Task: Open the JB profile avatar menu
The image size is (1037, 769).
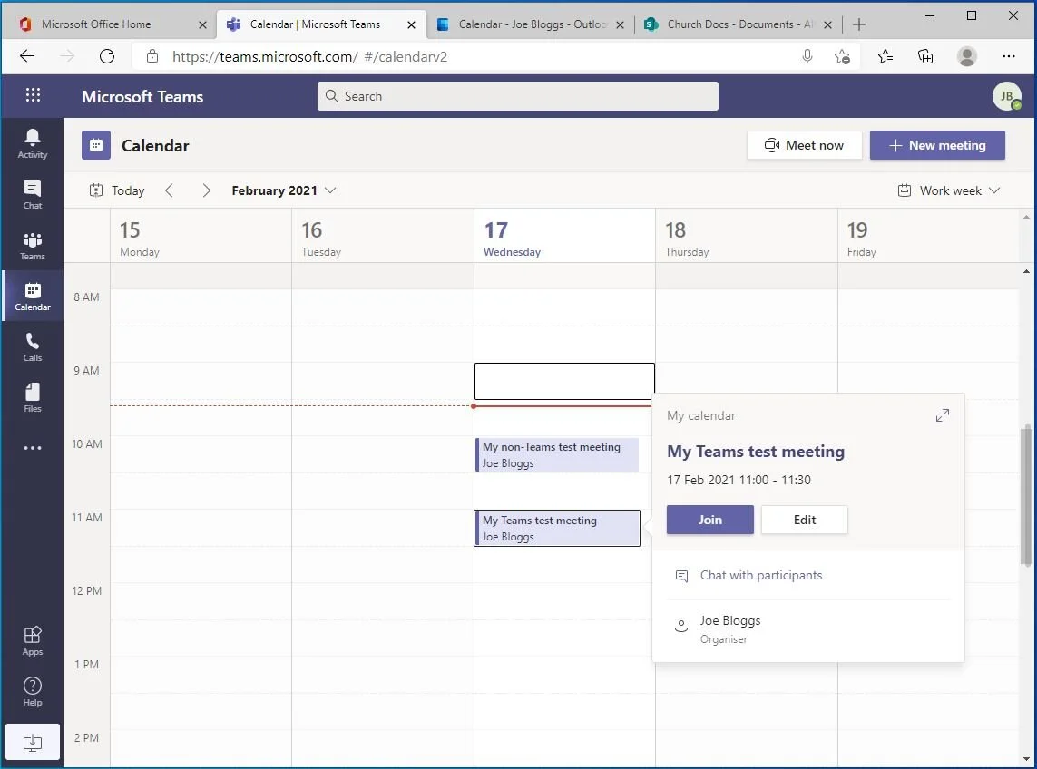Action: (x=1006, y=96)
